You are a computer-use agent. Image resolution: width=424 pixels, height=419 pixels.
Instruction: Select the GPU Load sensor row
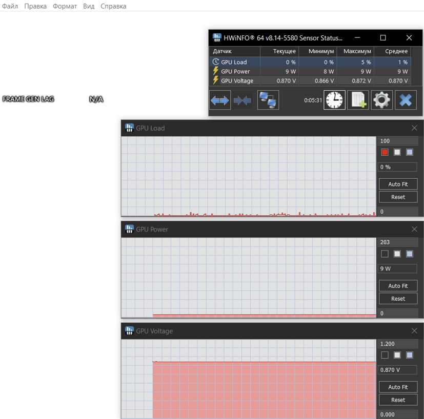[x=310, y=62]
